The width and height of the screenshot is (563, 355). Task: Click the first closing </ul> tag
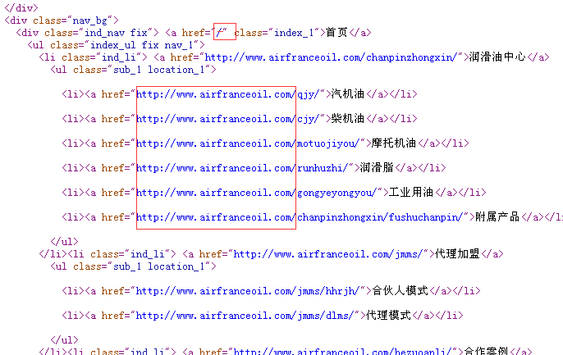click(64, 242)
